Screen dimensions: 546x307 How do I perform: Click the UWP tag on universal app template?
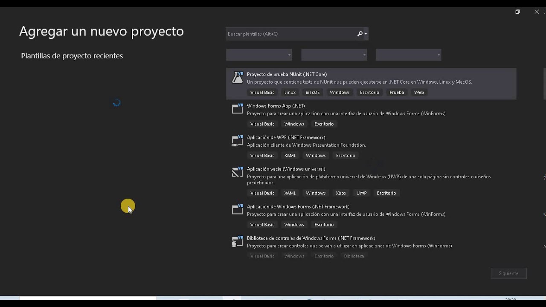[x=362, y=193]
